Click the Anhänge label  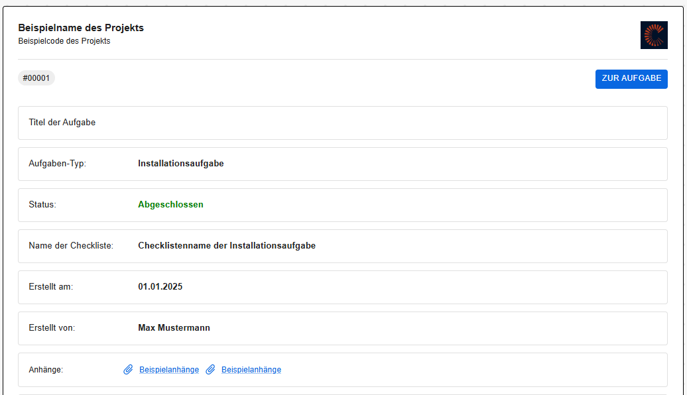[46, 370]
